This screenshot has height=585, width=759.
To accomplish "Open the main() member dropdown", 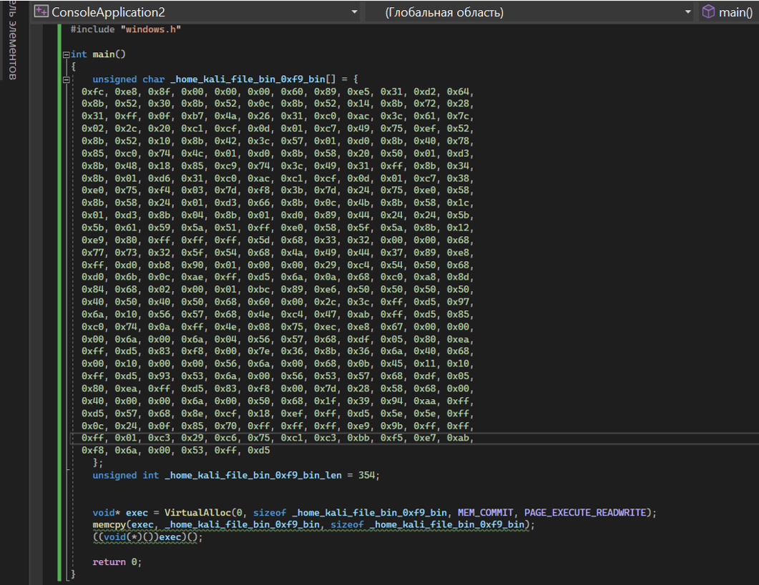I will [x=735, y=12].
